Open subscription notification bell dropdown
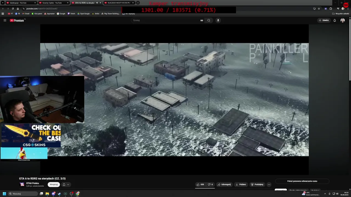Screen dimensions: 351x197 [x=66, y=184]
